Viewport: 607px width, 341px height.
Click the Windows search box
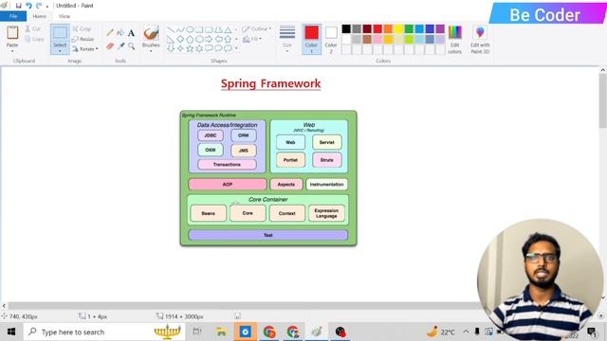(x=104, y=332)
